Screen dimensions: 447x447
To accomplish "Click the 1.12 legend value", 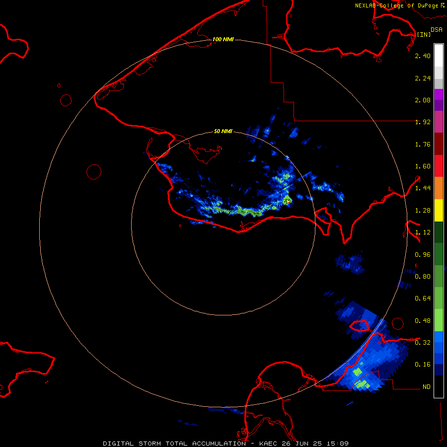I will click(x=423, y=232).
